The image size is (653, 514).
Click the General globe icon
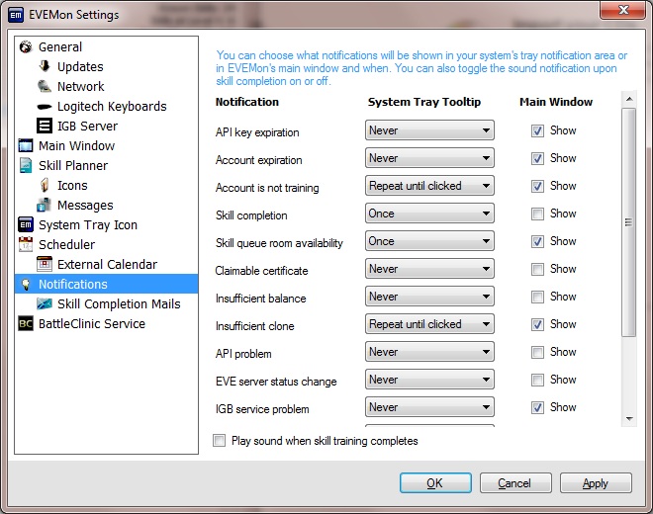(x=26, y=47)
